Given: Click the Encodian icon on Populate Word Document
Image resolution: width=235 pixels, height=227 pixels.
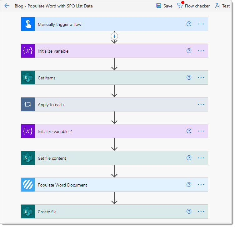Looking at the screenshot, I should point(28,185).
